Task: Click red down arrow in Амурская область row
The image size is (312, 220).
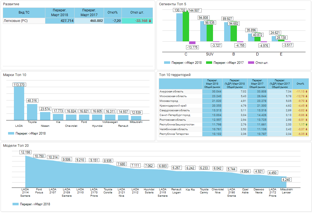Action: click(306, 92)
